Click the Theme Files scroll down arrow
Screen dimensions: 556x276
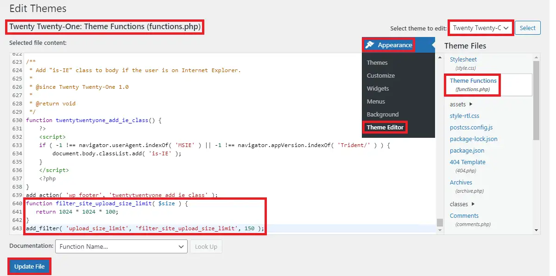coord(536,230)
